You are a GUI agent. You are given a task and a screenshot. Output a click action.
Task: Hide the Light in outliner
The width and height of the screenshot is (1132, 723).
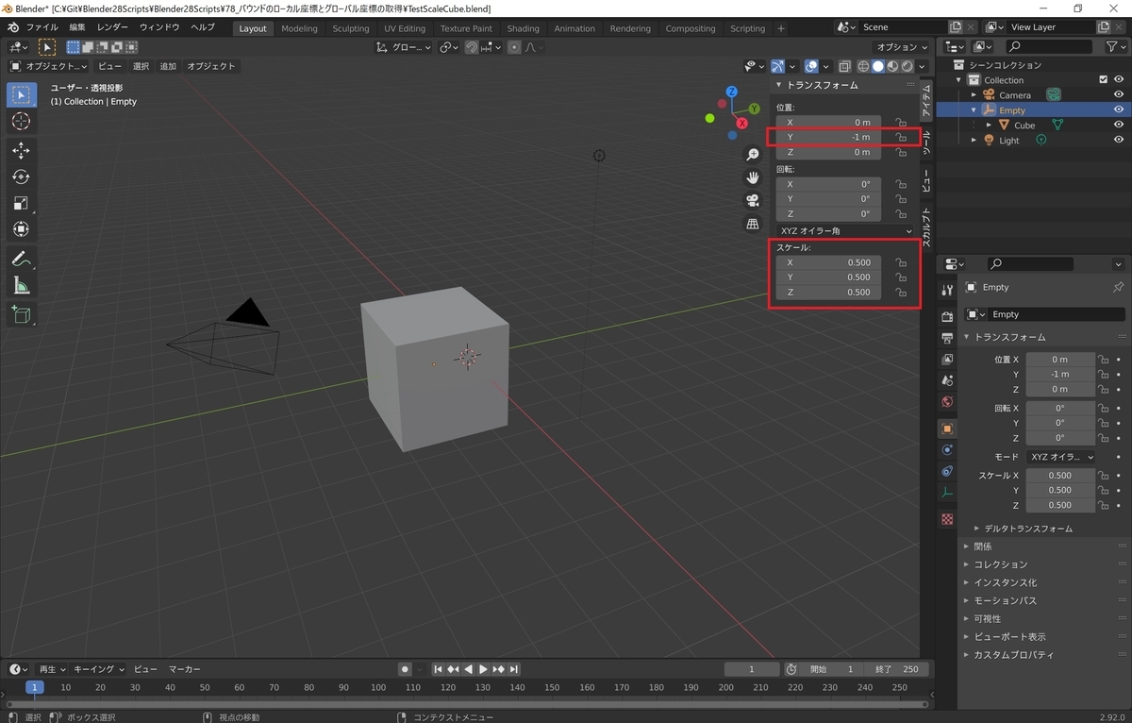[x=1119, y=140]
